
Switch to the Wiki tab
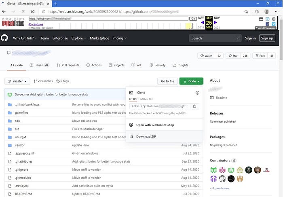point(137,65)
